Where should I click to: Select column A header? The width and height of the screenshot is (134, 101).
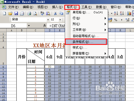coord(12,30)
